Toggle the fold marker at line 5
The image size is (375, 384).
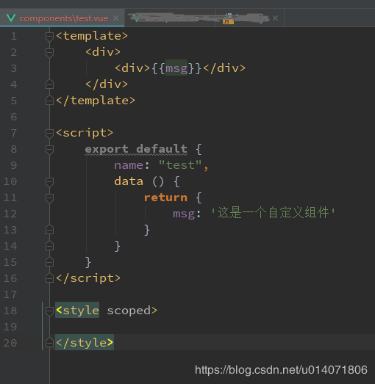click(49, 101)
